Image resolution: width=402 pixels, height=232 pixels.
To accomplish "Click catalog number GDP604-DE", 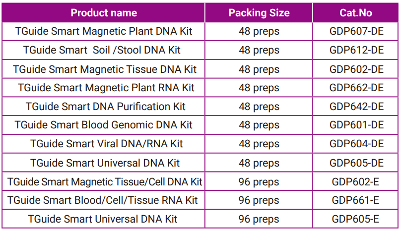I will pos(356,144).
